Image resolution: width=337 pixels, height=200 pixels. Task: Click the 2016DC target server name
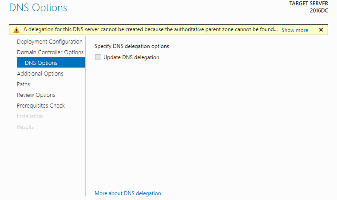click(319, 11)
